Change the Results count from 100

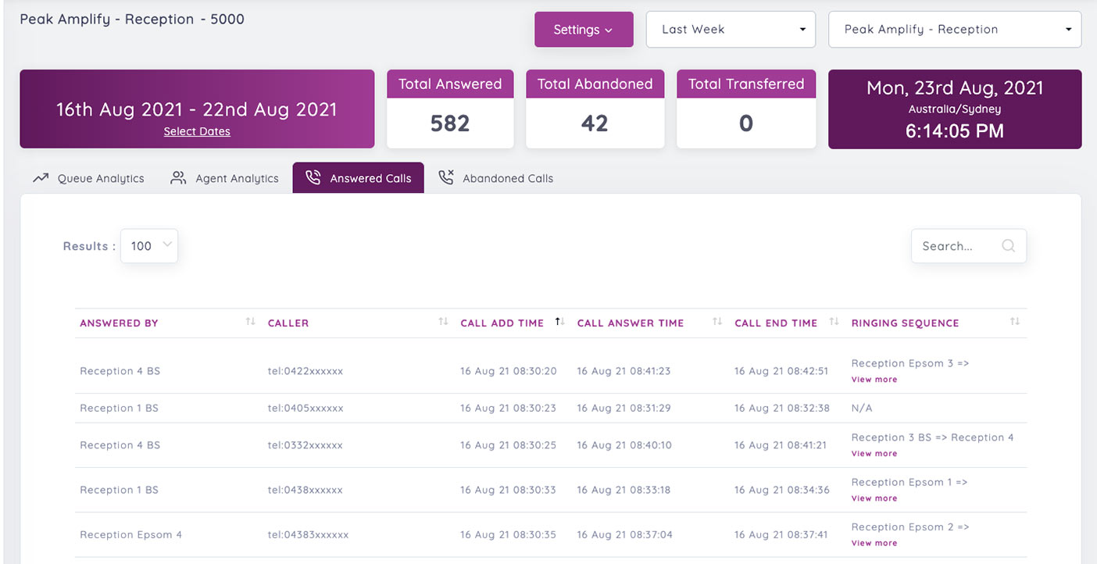148,245
